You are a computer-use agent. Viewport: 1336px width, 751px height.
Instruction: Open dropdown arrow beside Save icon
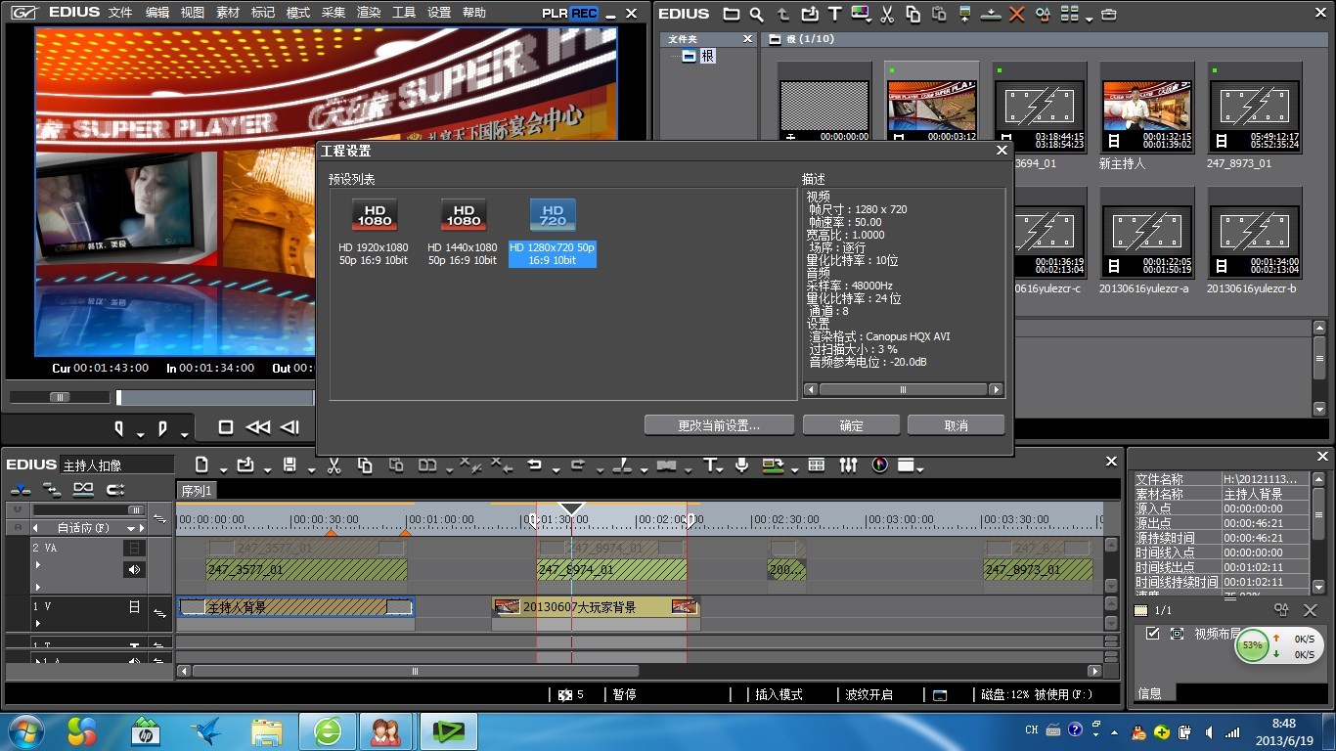pyautogui.click(x=311, y=469)
